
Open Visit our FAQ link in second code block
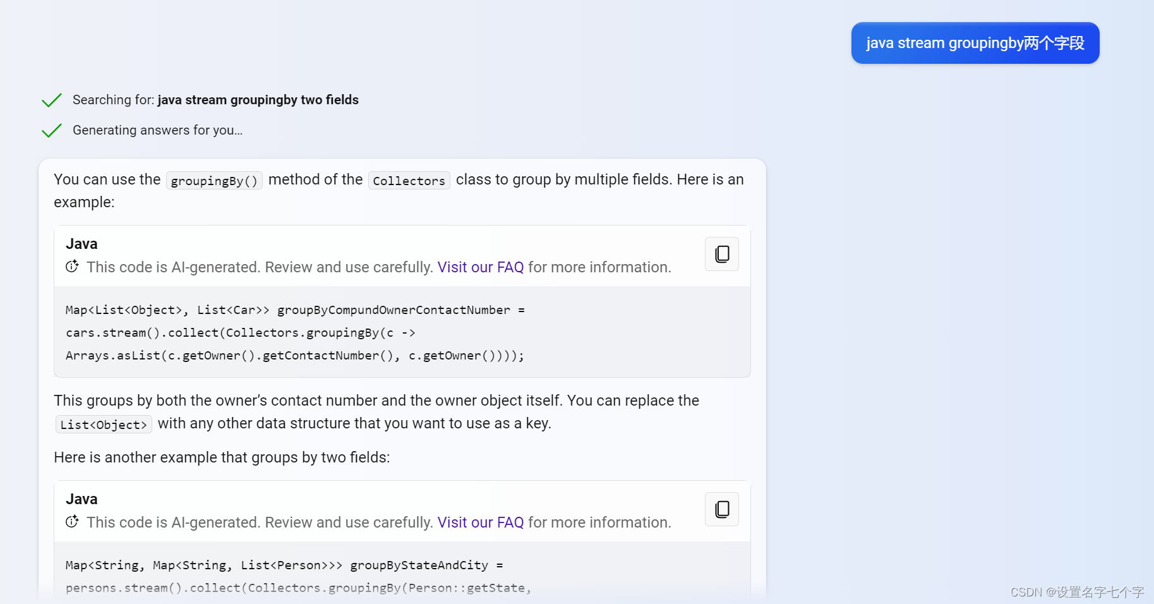480,522
